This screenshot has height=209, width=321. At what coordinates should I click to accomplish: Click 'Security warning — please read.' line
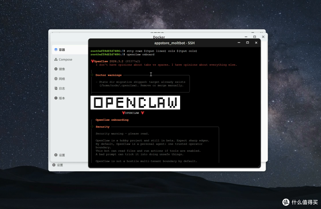coord(122,134)
